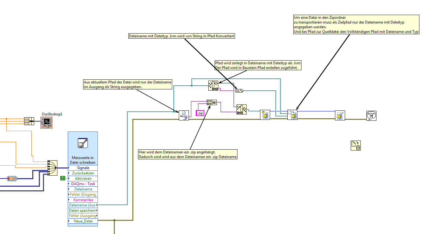
Task: Click the lower Build Path node
Action: pos(242,109)
